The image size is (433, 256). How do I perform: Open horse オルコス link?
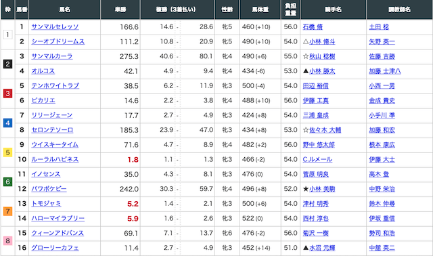43,71
